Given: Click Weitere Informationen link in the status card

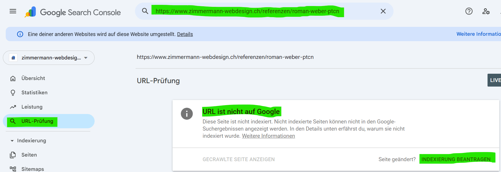Looking at the screenshot, I should 268,136.
